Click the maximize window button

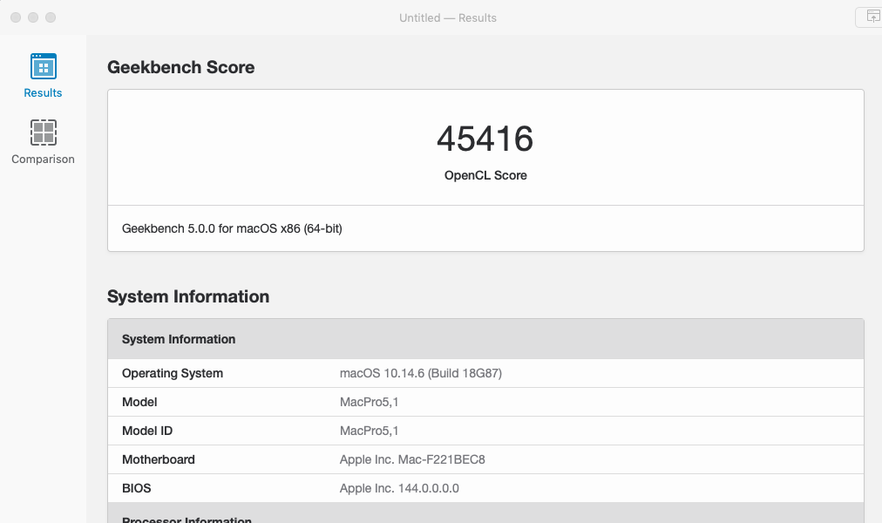[x=51, y=17]
